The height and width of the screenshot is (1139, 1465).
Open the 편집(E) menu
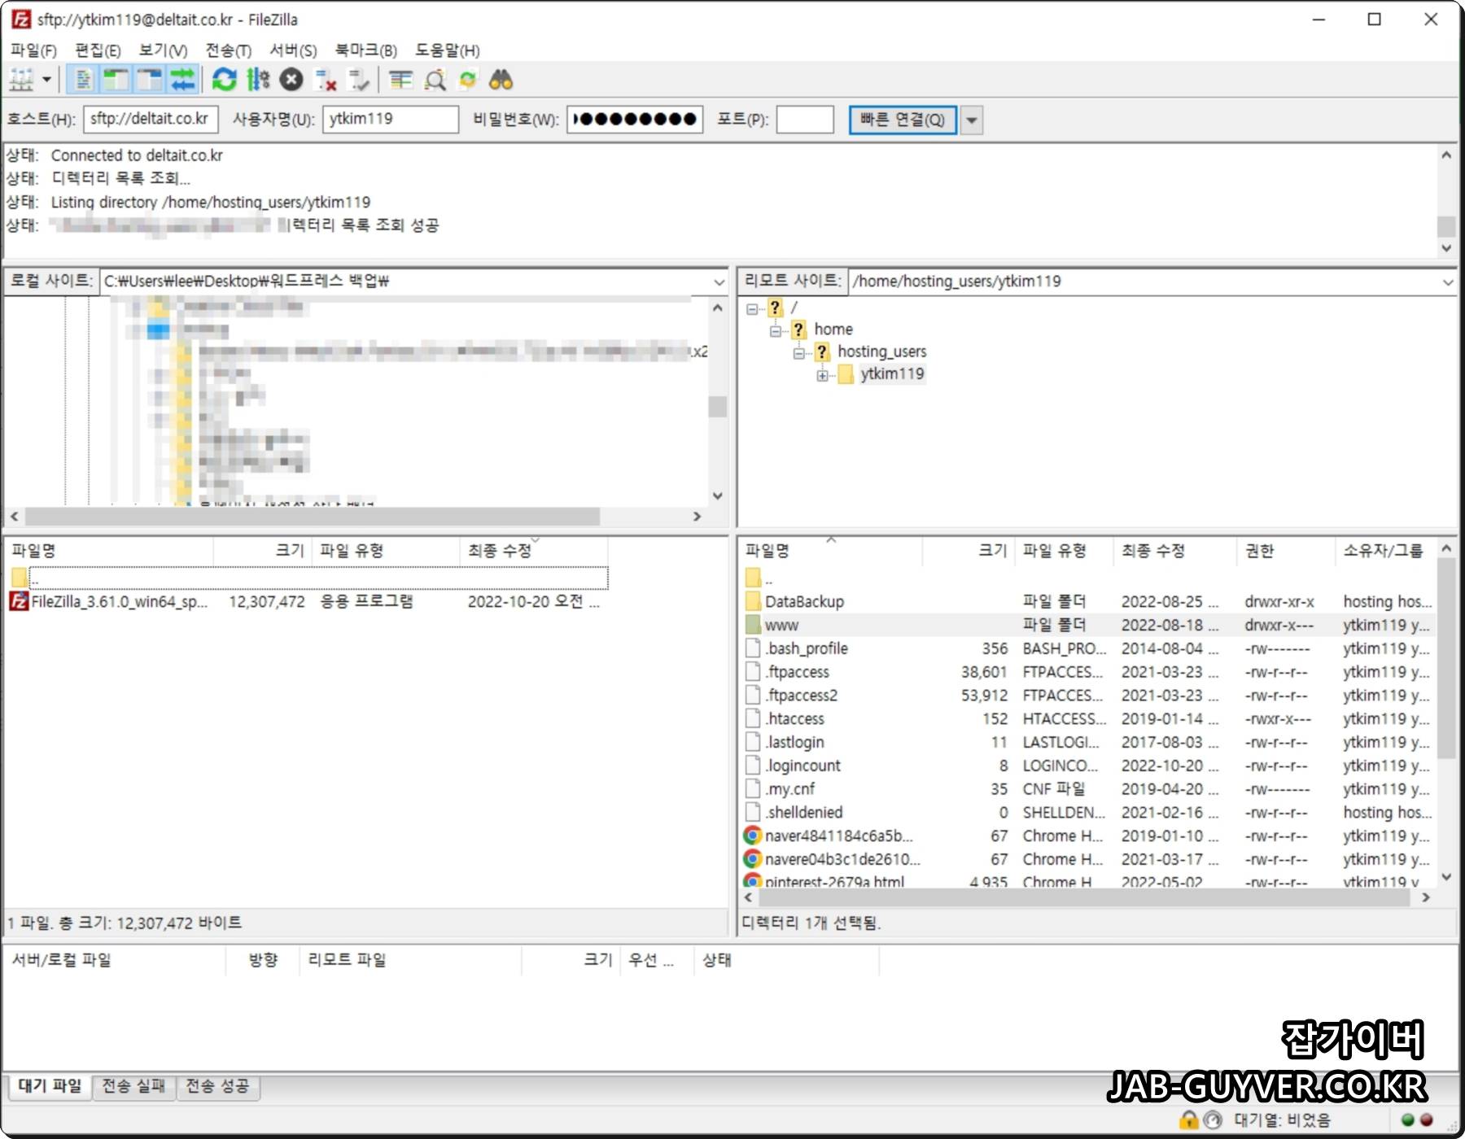98,50
